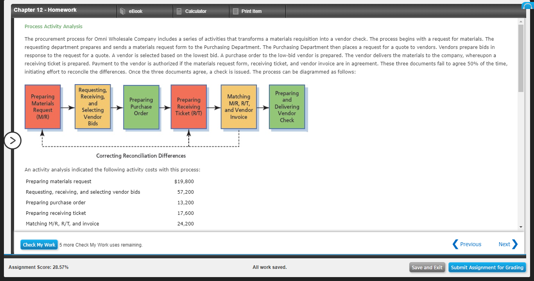The height and width of the screenshot is (281, 534).
Task: Expand the left sidebar arrow
Action: (13, 140)
